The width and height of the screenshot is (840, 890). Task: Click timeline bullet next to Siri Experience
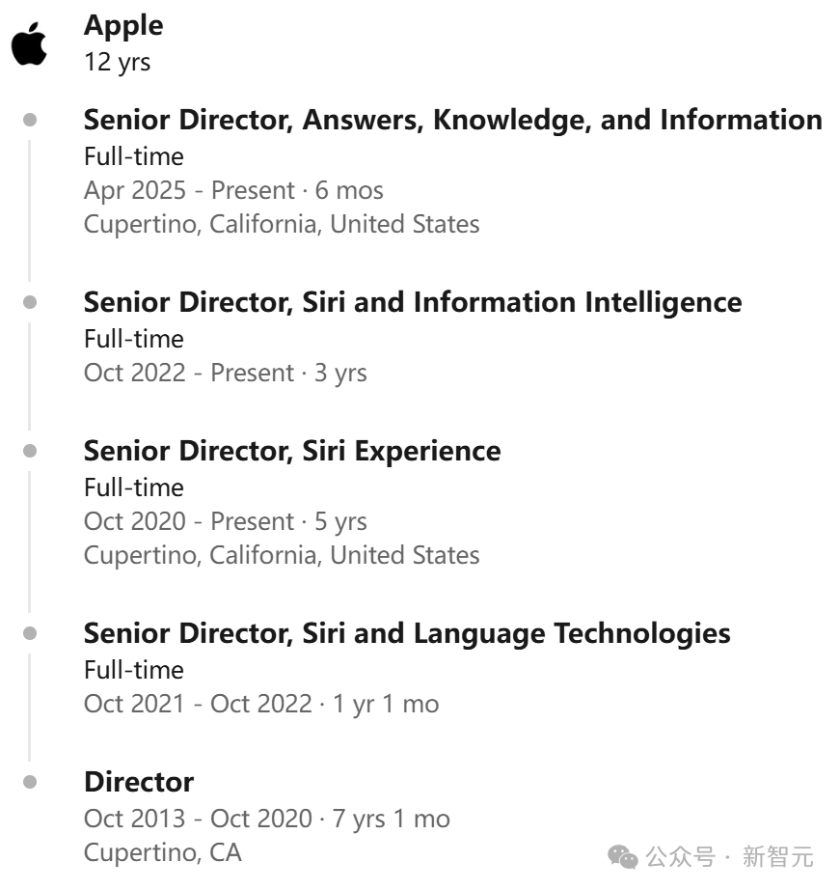30,451
